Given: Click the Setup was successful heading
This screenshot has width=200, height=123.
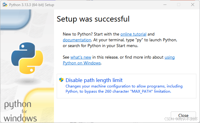Looking at the screenshot, I should pyautogui.click(x=93, y=19).
